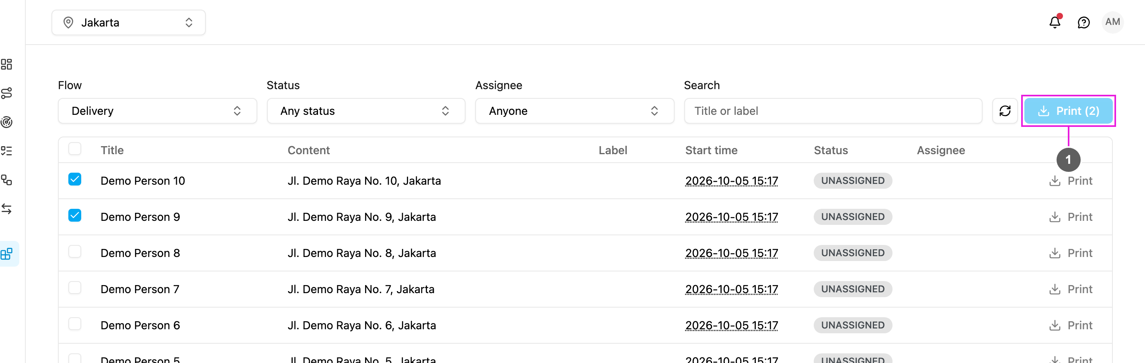Open the Flow dropdown set to Delivery

(x=157, y=111)
